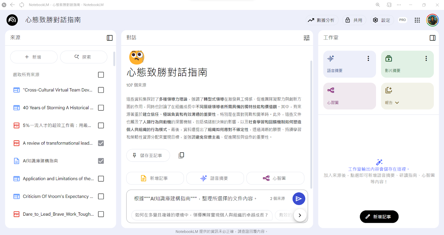
Task: Open the A review of transformational lead source
Action: tap(58, 143)
